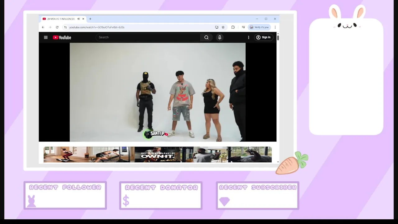Close the Chrome window

click(275, 19)
